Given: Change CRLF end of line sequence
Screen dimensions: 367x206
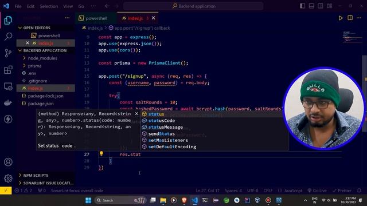Looking at the screenshot, I should click(x=268, y=191).
